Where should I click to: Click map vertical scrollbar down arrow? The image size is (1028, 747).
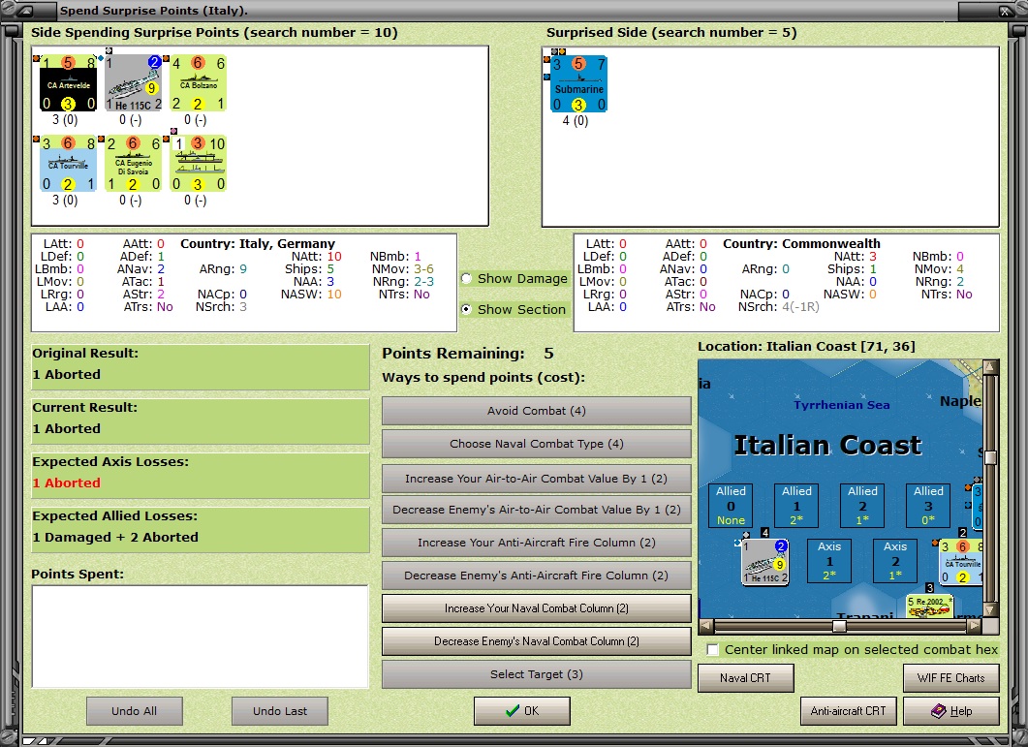990,609
